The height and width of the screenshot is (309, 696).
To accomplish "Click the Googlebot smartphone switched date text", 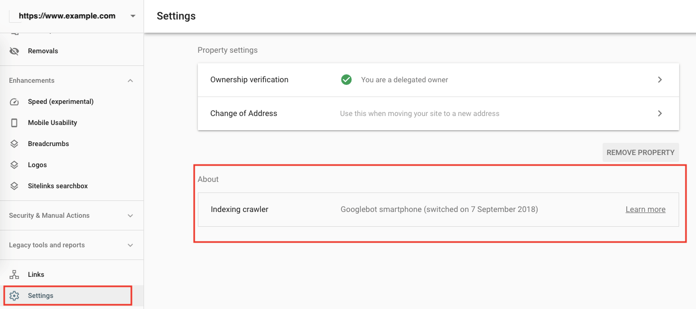I will [x=439, y=209].
